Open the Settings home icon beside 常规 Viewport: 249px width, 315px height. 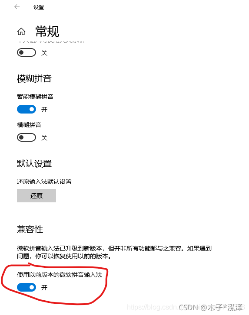[x=21, y=32]
